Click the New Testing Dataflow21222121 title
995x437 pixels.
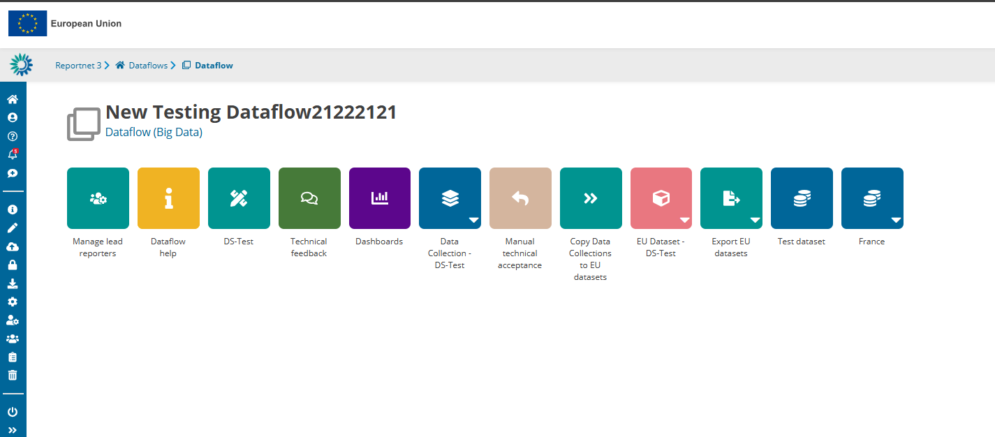pyautogui.click(x=251, y=112)
